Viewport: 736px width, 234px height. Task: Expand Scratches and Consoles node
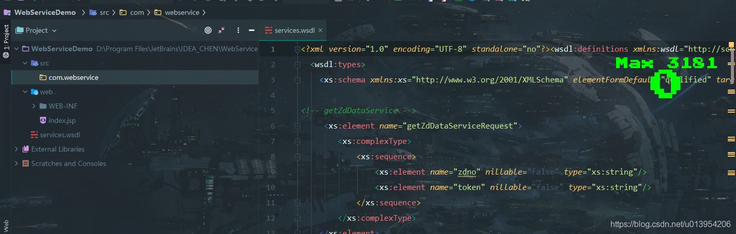click(16, 163)
